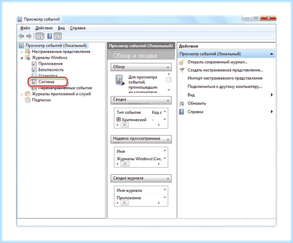Click Импорт настраиваемого представления action
The width and height of the screenshot is (293, 243).
pos(225,78)
